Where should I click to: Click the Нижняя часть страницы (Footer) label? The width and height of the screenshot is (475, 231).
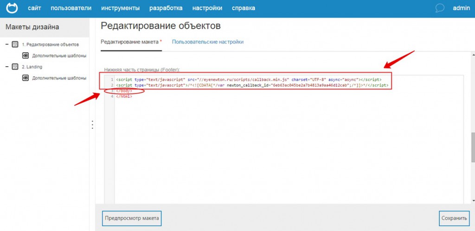pyautogui.click(x=142, y=70)
